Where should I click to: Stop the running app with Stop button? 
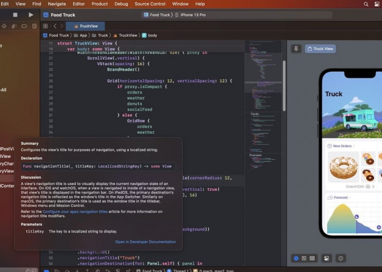click(x=15, y=15)
